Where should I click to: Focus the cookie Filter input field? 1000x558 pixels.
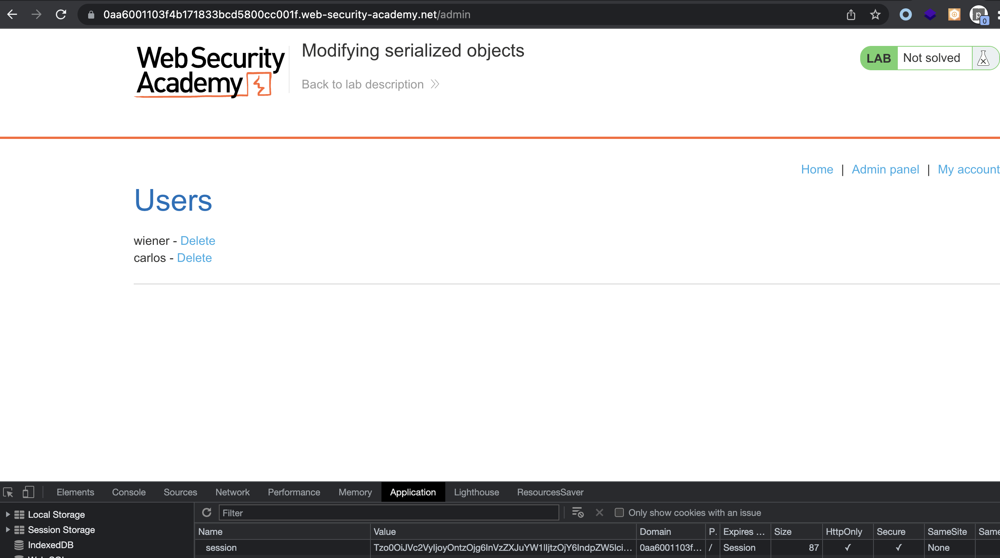(x=389, y=512)
